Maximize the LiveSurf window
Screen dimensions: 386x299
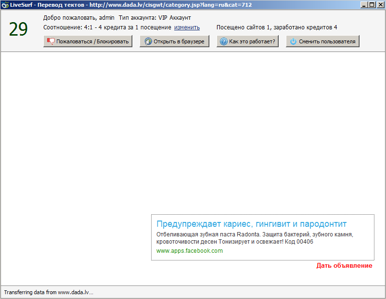tap(372, 5)
